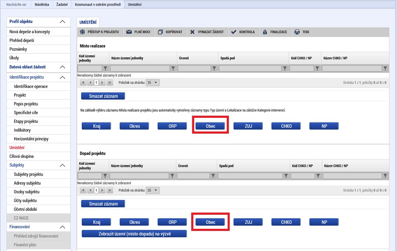This screenshot has height=251, width=397.
Task: Open Kosmonaut v ostrém prostředí breadcrumb
Action: (98, 5)
